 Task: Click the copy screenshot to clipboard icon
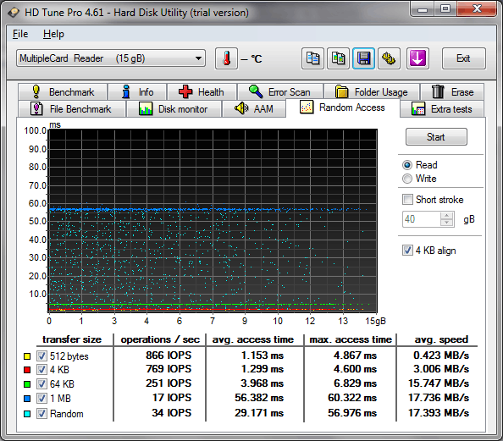(x=338, y=58)
